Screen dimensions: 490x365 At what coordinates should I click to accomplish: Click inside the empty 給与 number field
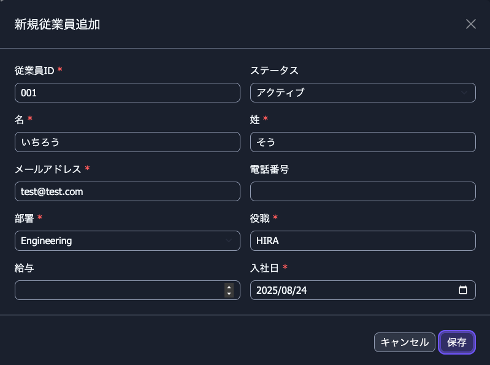click(120, 290)
